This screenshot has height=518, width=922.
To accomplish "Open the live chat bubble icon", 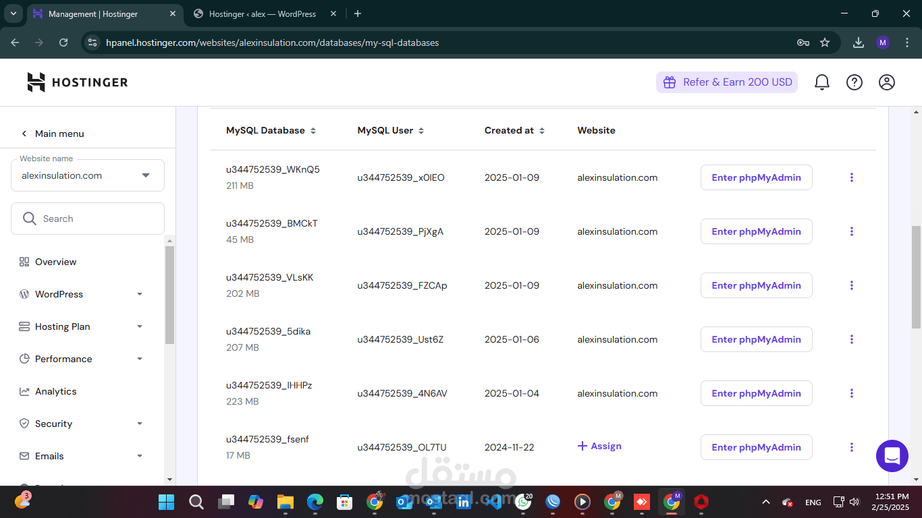I will click(892, 456).
